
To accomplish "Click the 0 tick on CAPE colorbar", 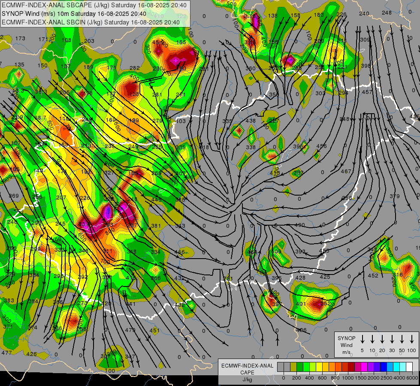I will (x=284, y=378).
